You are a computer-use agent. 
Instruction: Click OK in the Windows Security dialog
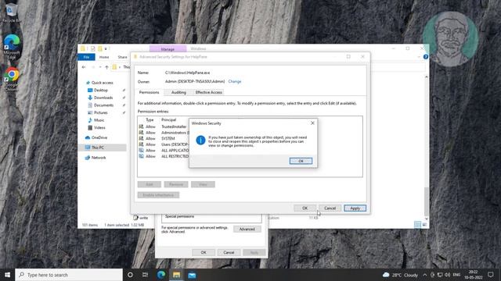[301, 161]
